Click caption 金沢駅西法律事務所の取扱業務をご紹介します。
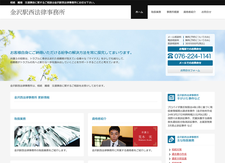Viewport: 225px width, 163px height. (x=41, y=150)
